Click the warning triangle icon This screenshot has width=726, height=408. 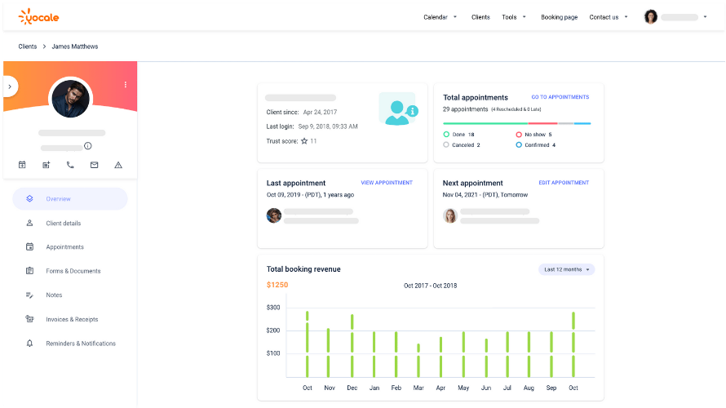pos(118,165)
